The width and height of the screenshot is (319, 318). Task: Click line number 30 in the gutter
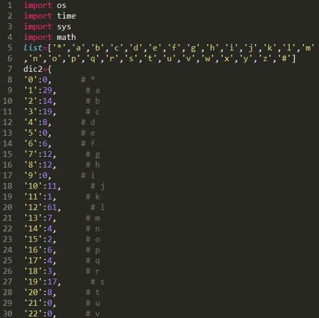pos(7,314)
